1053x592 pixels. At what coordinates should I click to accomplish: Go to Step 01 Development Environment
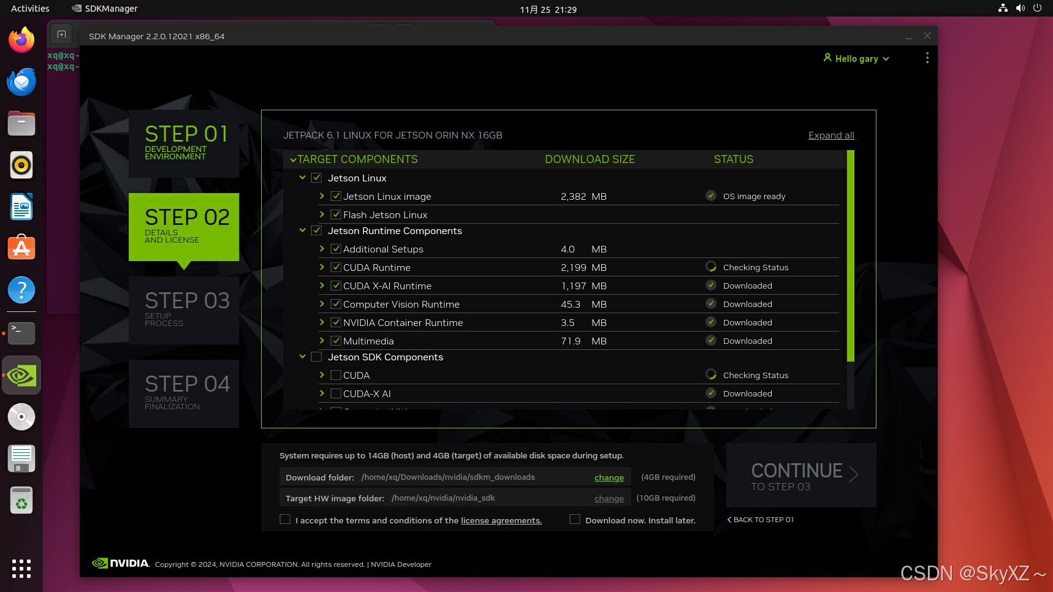[184, 144]
